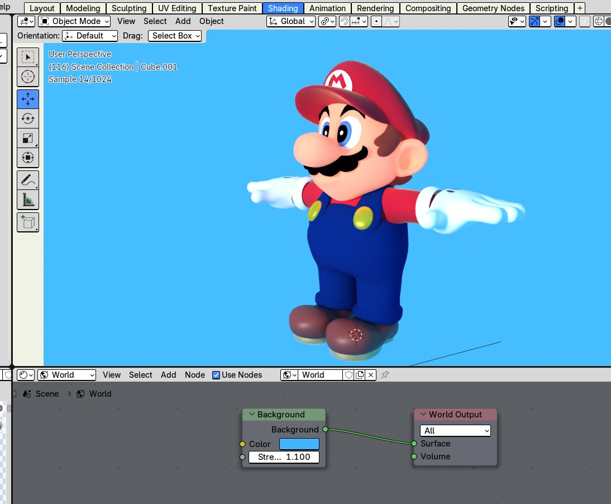Viewport: 611px width, 504px height.
Task: Select the Add Cube tool
Action: [x=27, y=222]
